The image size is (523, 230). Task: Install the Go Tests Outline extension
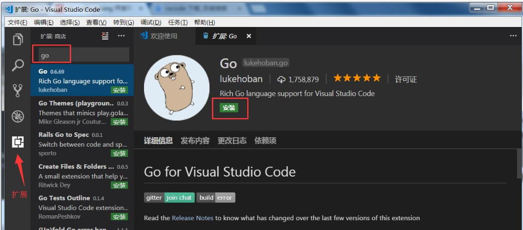pos(119,217)
